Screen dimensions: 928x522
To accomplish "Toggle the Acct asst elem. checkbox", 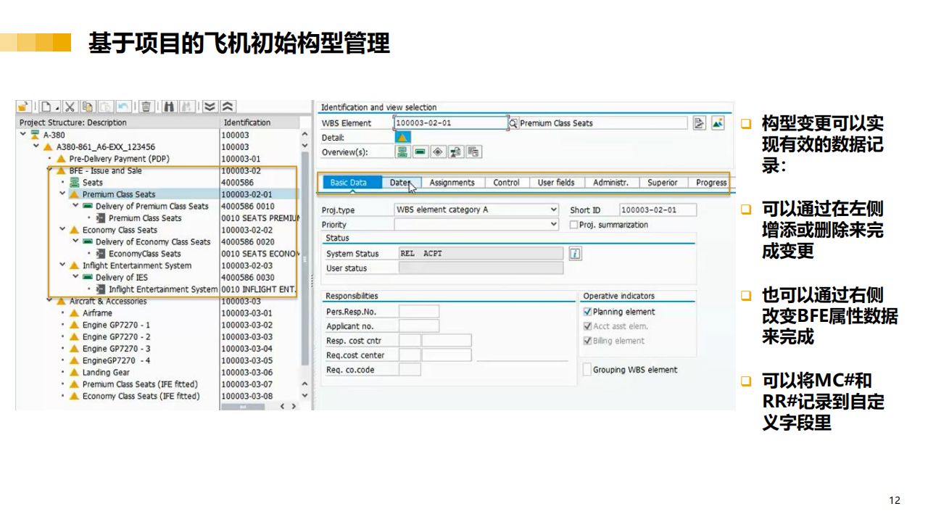I will click(587, 326).
